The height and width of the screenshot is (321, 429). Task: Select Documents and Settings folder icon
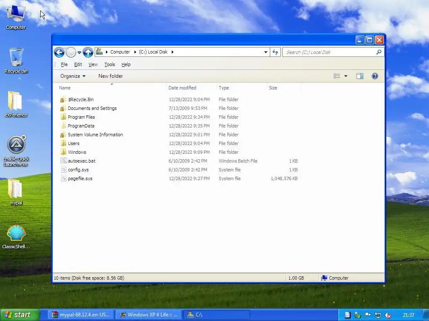[x=63, y=108]
